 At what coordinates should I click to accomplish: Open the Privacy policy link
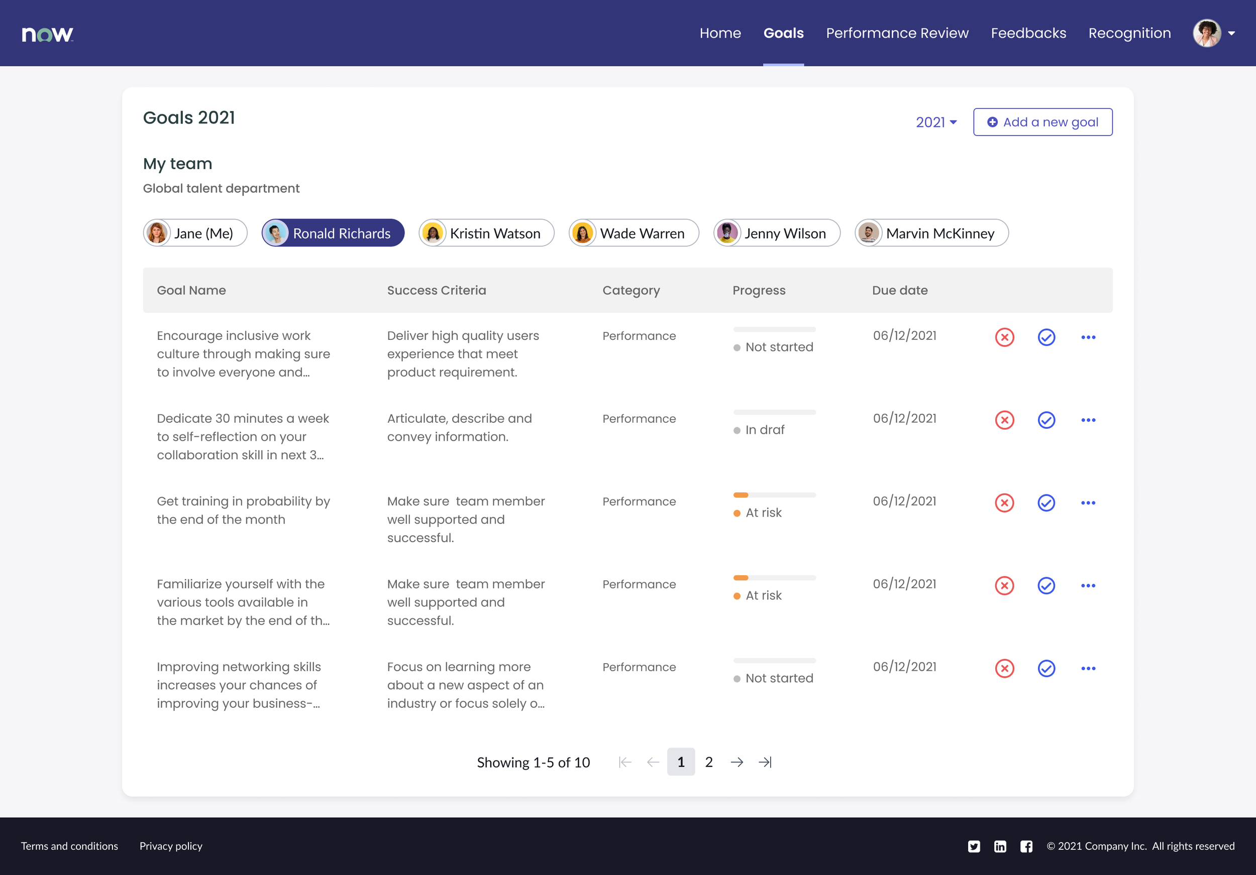point(171,846)
